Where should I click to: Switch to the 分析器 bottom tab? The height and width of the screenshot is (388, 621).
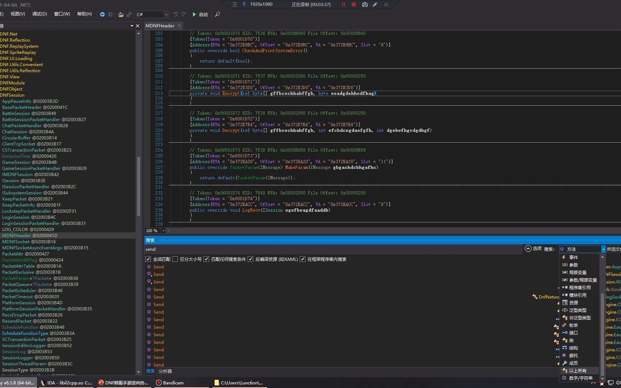point(165,371)
